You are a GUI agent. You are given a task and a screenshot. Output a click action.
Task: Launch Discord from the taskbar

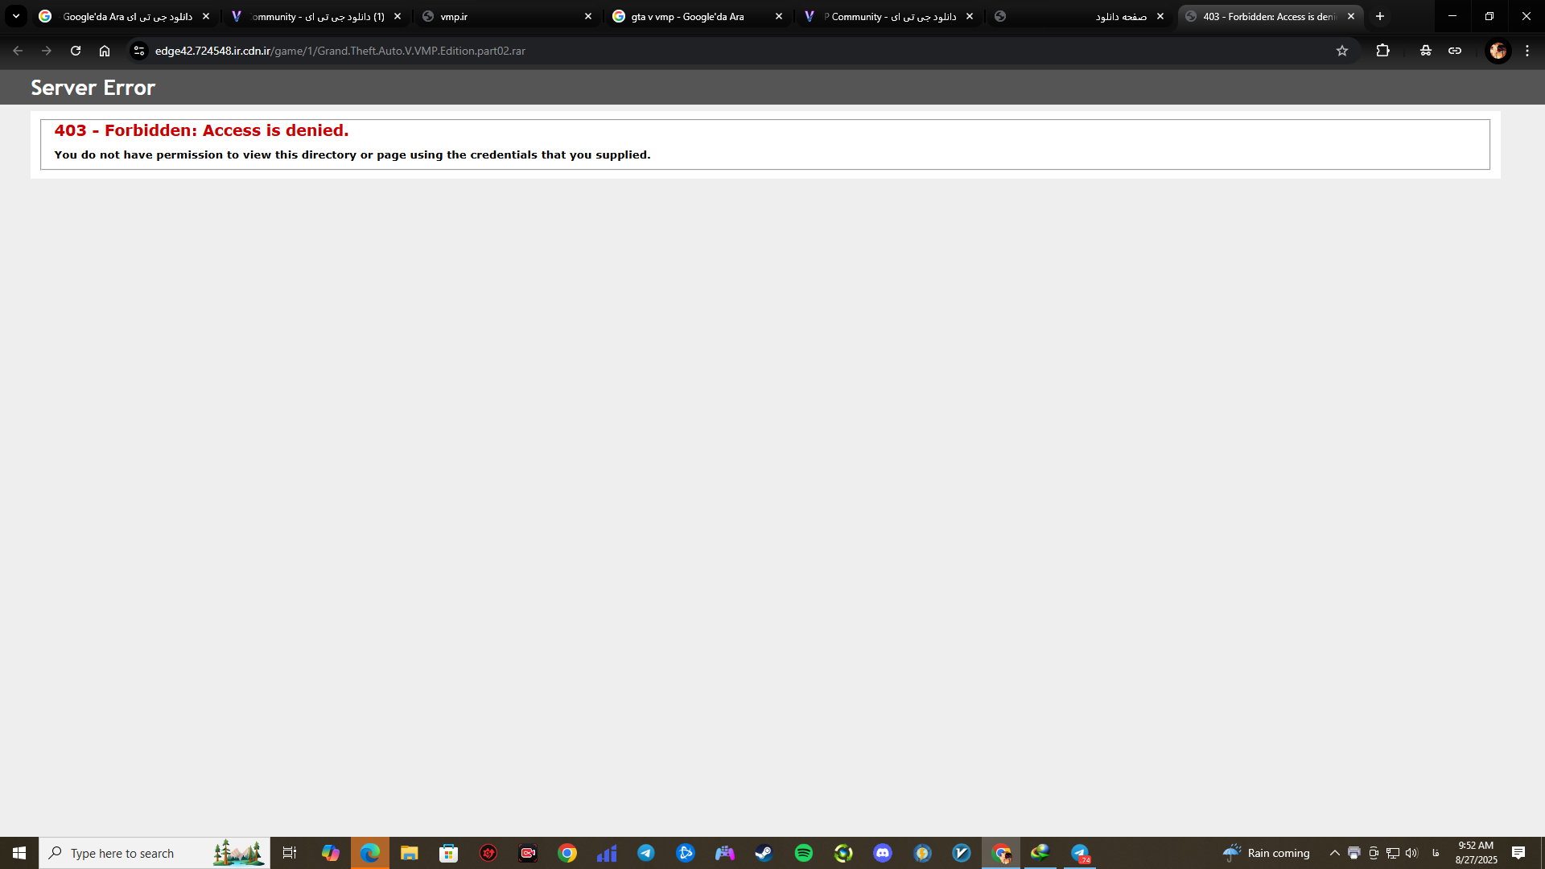point(883,853)
